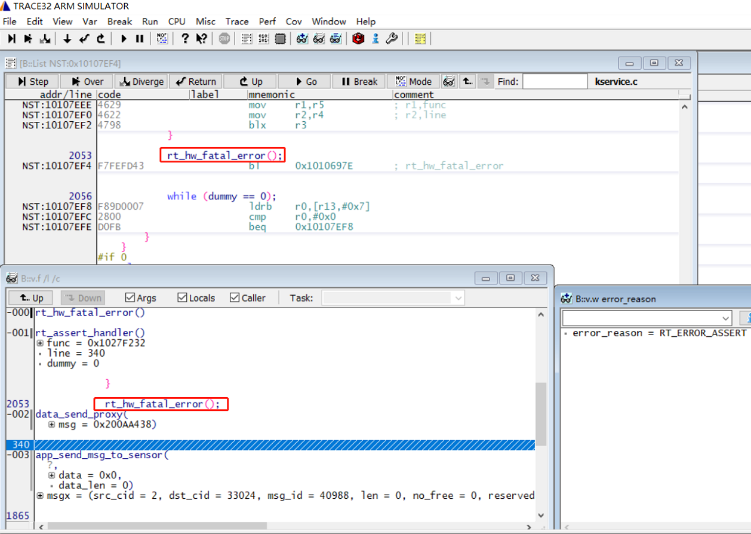The width and height of the screenshot is (751, 534).
Task: Open the Break menu
Action: [119, 22]
